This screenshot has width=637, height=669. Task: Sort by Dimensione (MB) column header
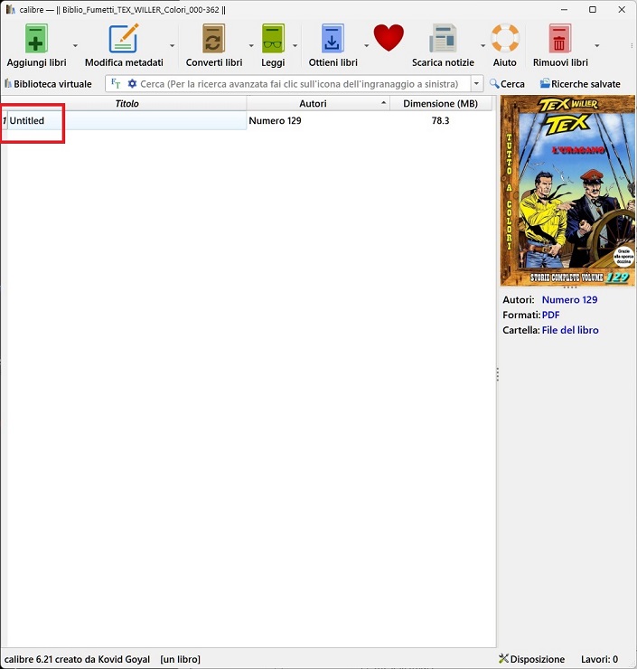440,103
